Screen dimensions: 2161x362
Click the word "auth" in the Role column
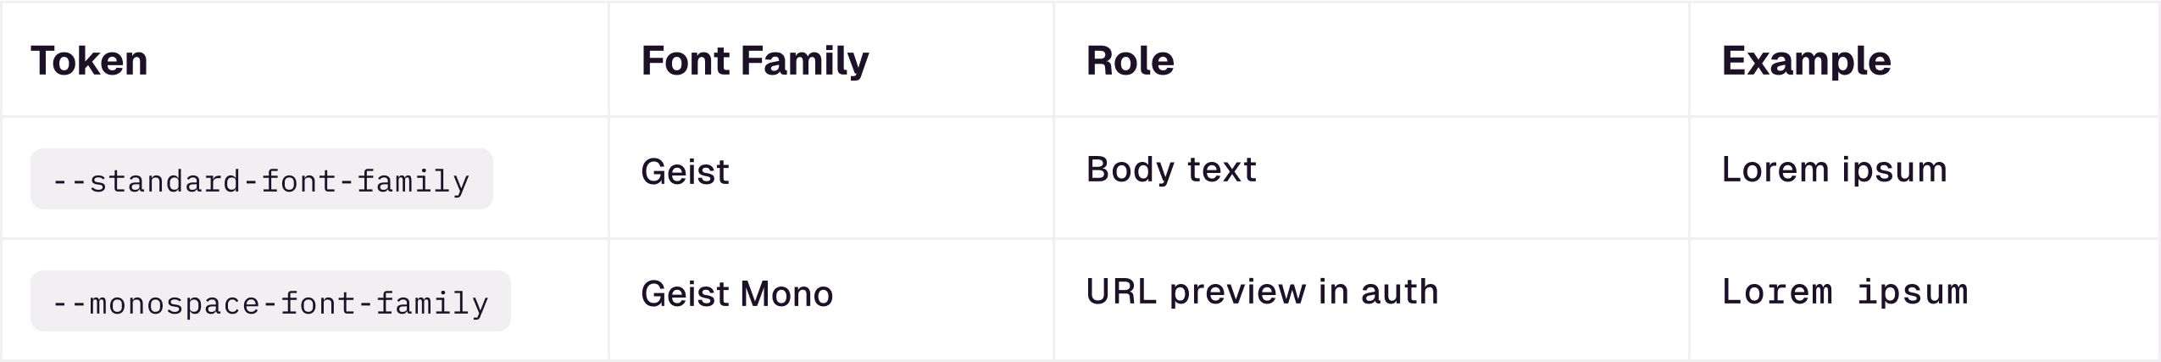click(x=1399, y=292)
